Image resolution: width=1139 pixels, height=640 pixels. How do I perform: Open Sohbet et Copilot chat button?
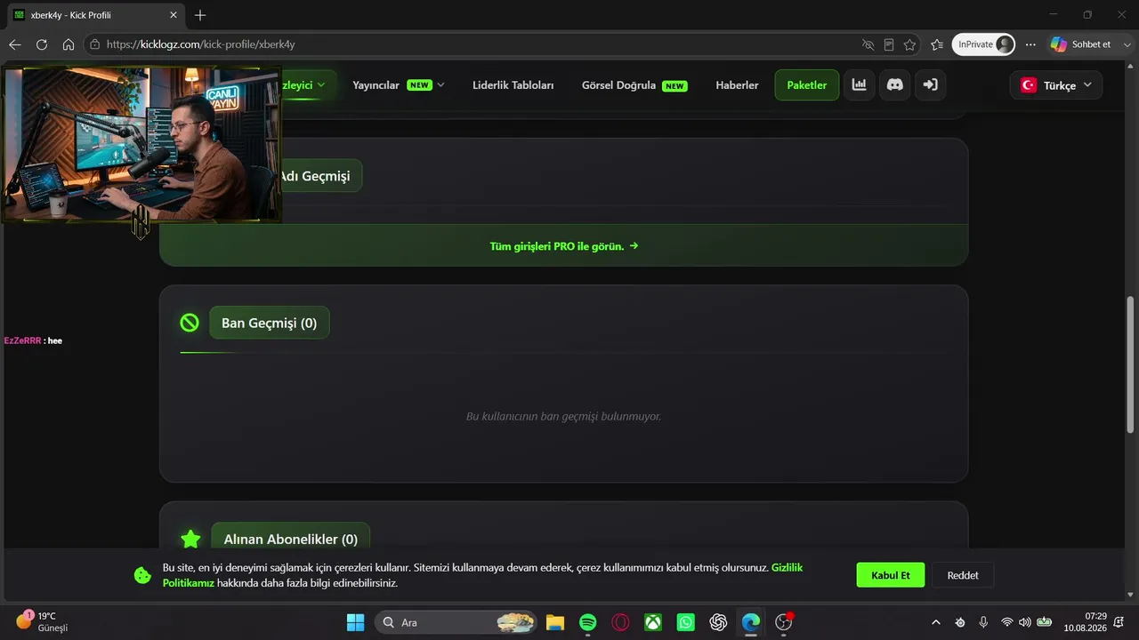(x=1082, y=44)
